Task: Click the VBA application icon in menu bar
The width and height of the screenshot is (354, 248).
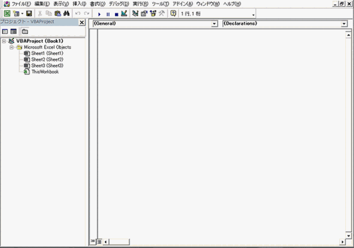Action: [7, 4]
